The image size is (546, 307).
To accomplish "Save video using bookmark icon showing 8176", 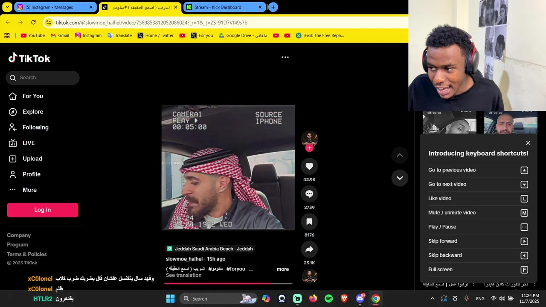I will point(309,222).
